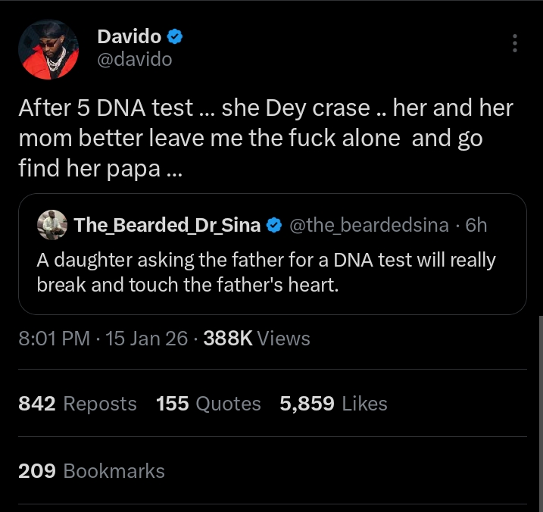Open the @davido handle link
The image size is (543, 512).
(x=135, y=58)
